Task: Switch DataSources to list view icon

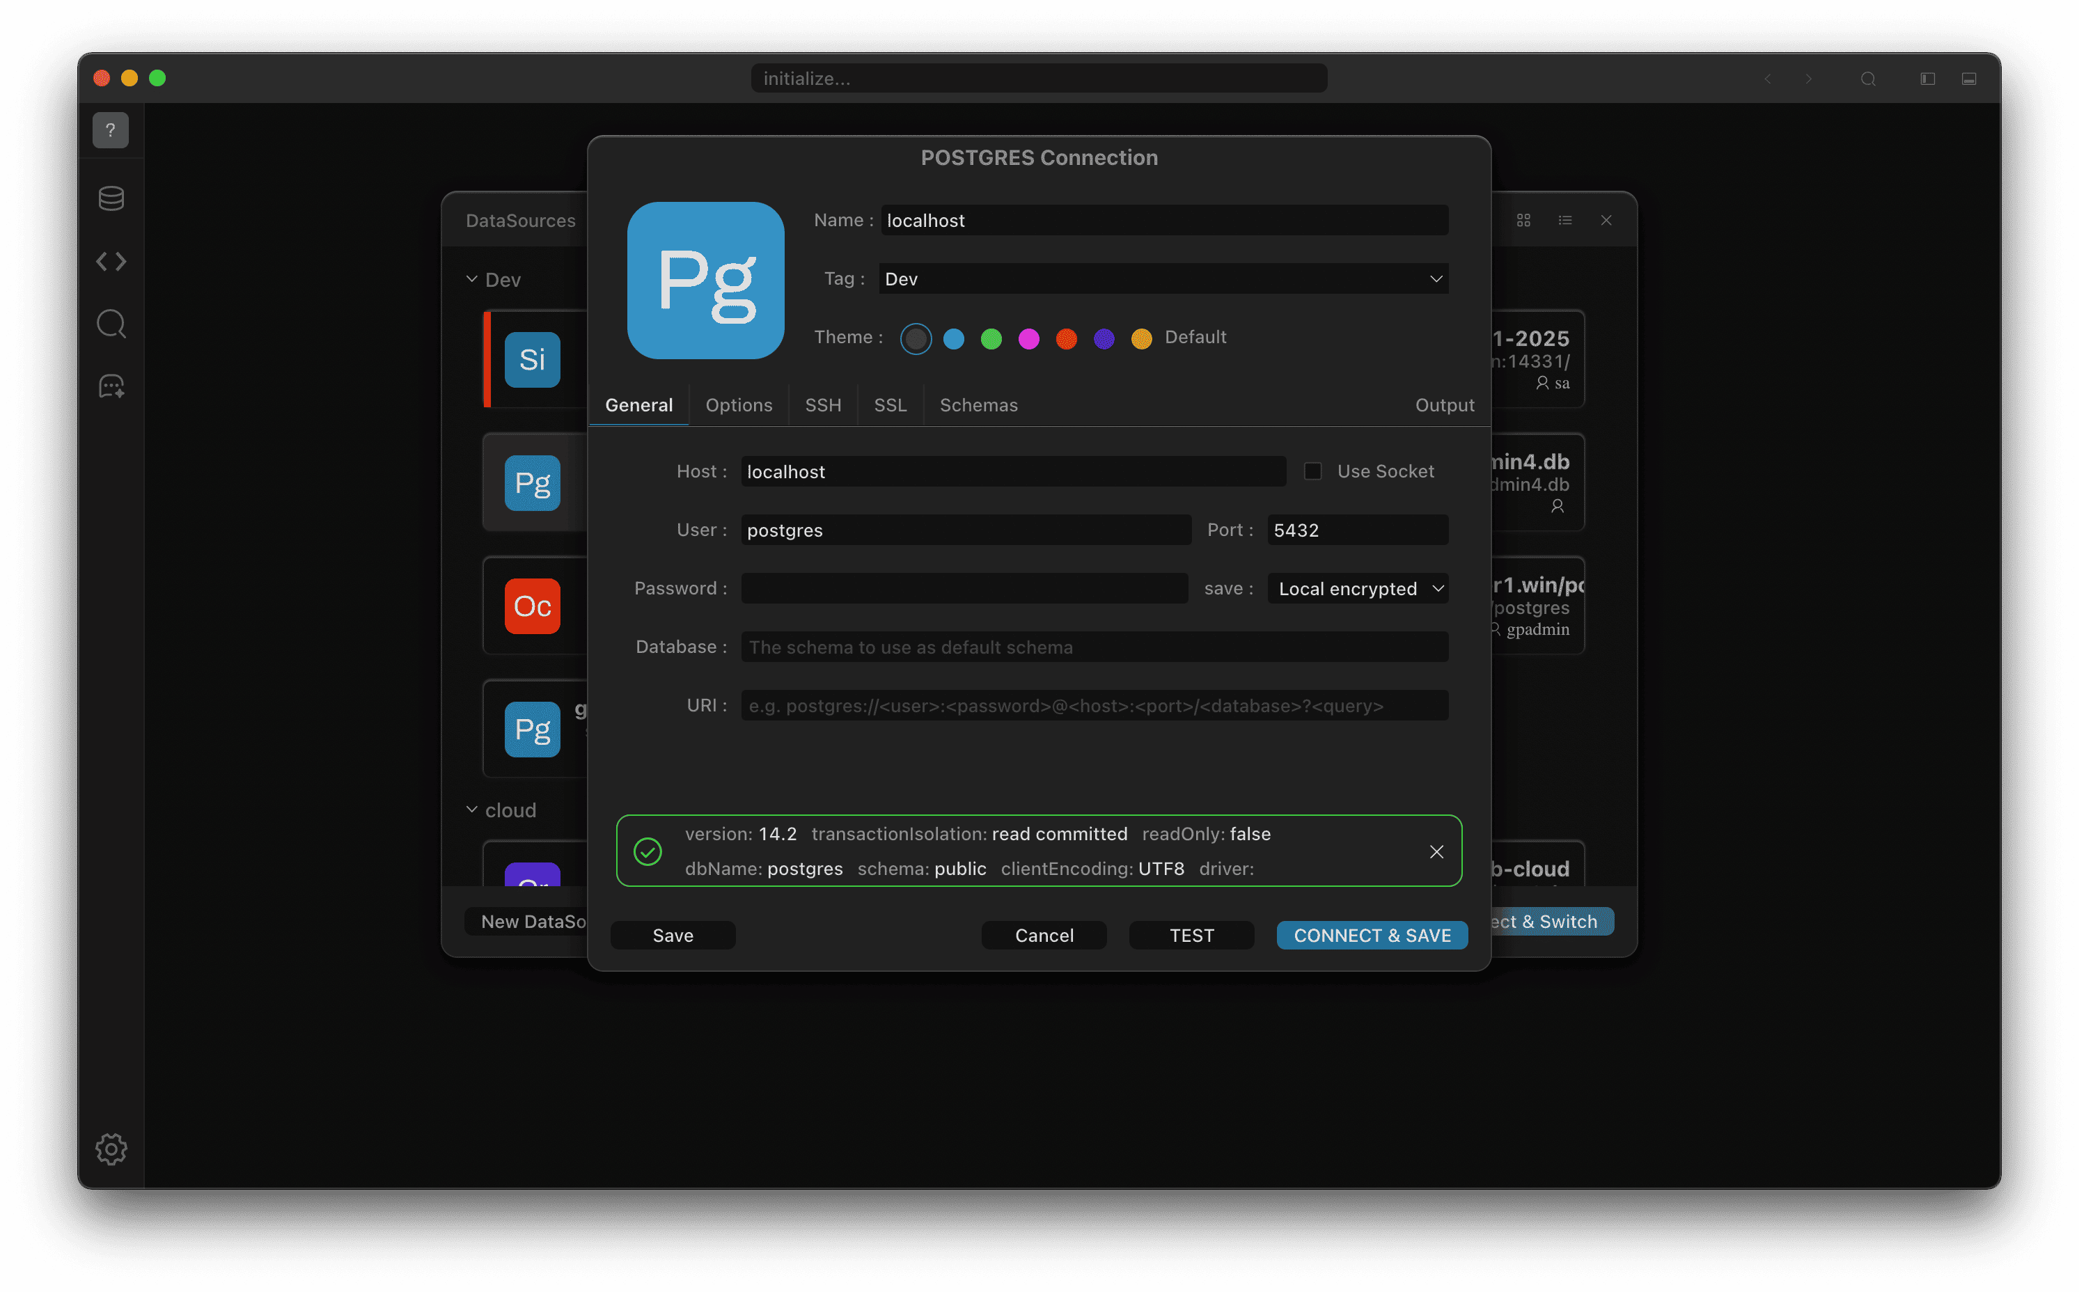Action: [x=1564, y=221]
